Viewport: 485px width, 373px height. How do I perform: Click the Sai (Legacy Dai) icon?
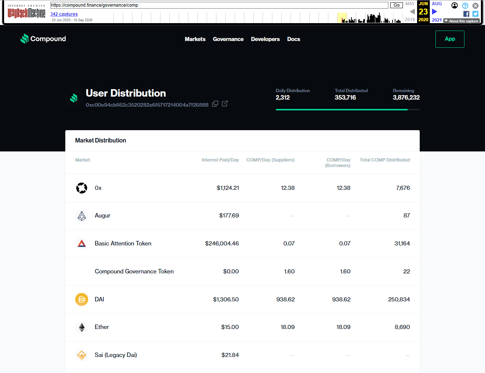click(x=82, y=355)
